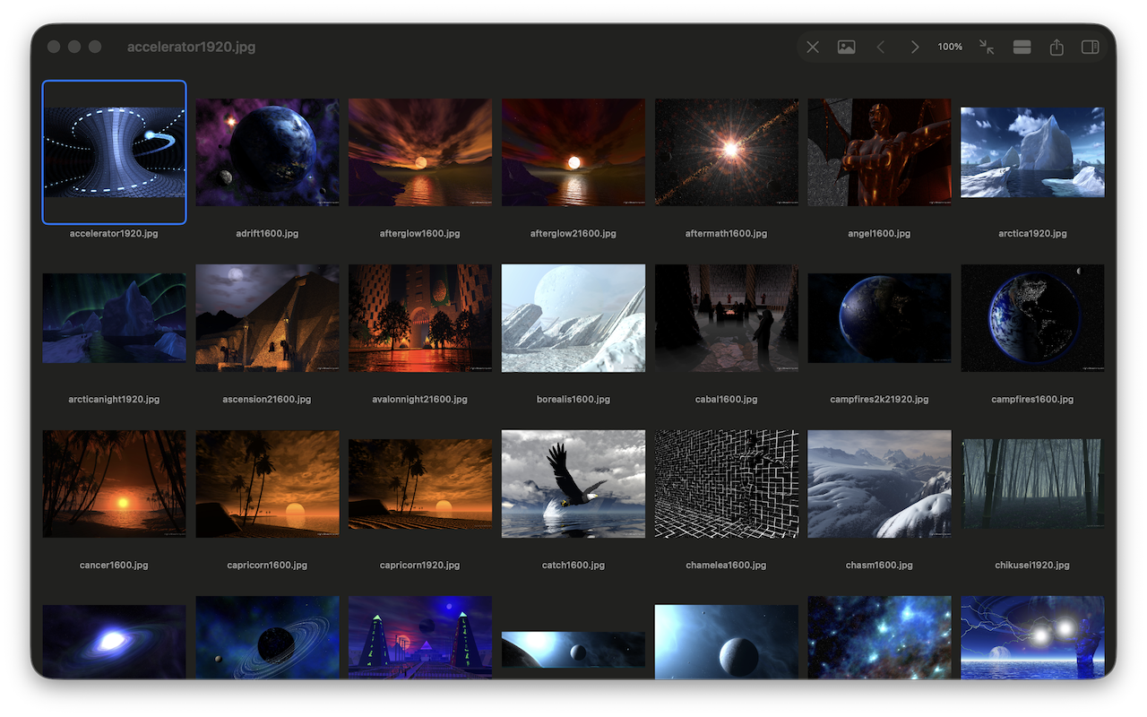Open the chikusei1920.jpg bamboo forest thumbnail

pyautogui.click(x=1032, y=484)
